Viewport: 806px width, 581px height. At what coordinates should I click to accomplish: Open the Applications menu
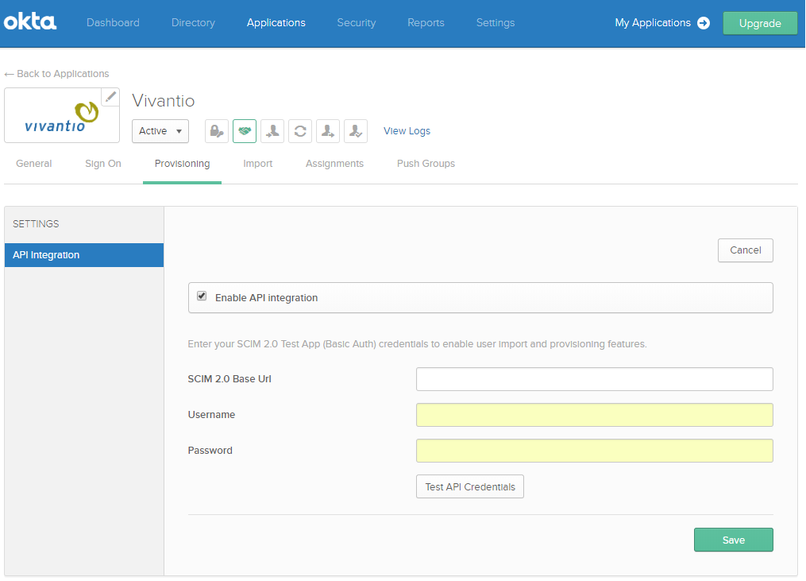[276, 22]
